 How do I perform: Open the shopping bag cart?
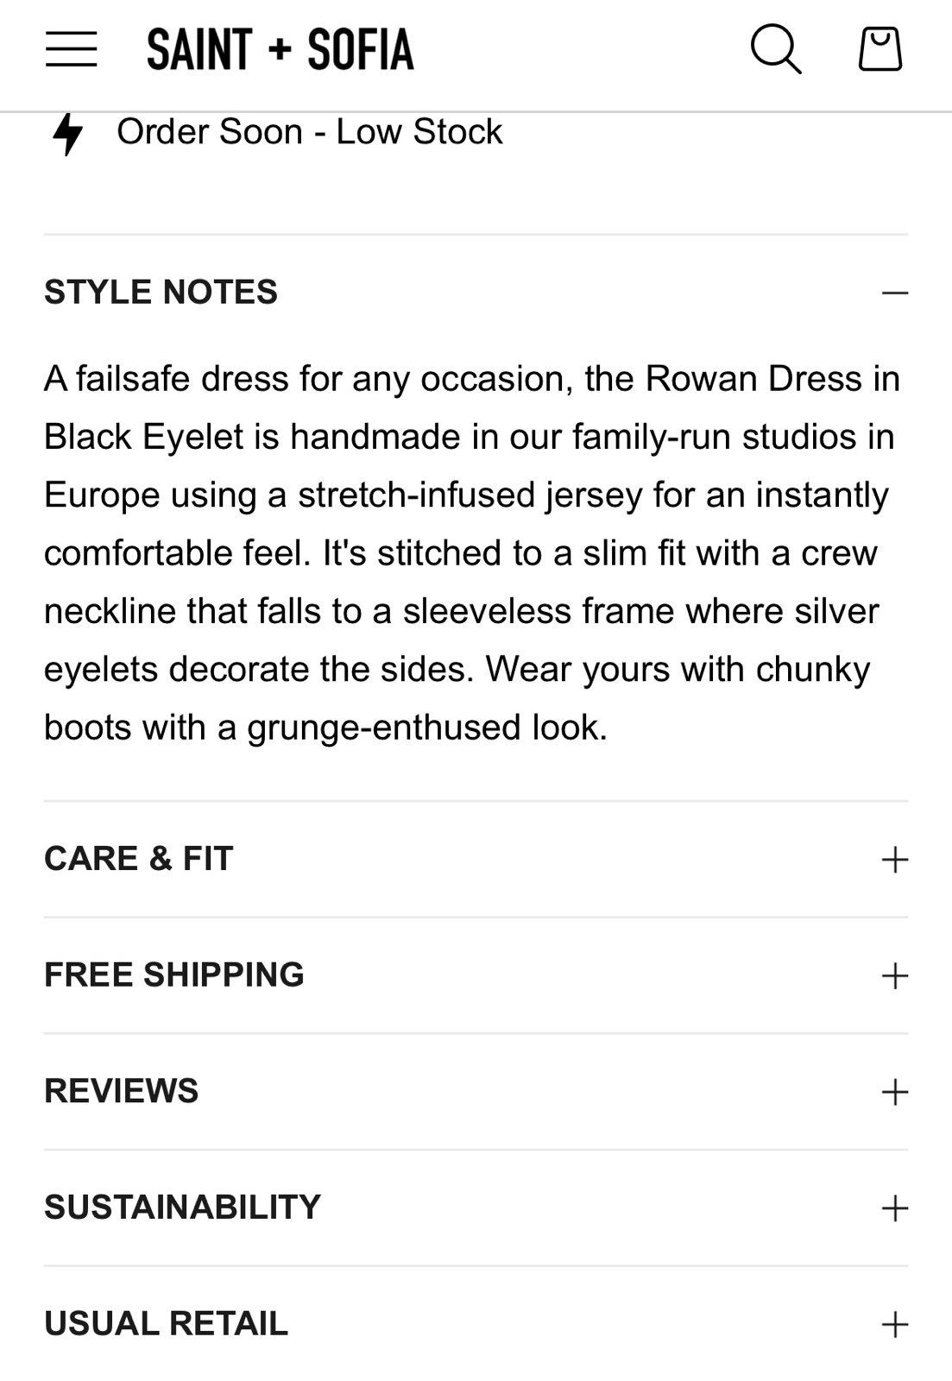(x=879, y=48)
